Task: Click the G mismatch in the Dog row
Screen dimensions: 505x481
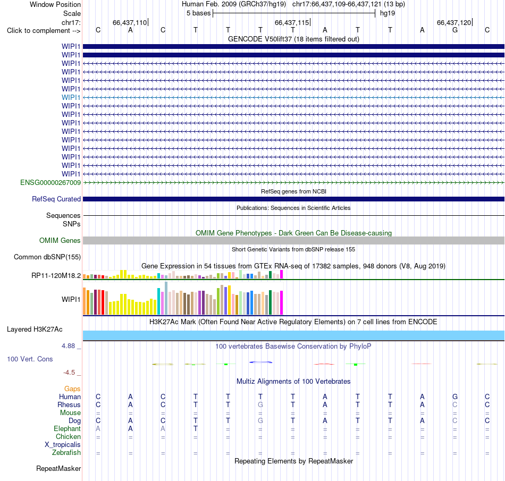Action: [x=260, y=421]
